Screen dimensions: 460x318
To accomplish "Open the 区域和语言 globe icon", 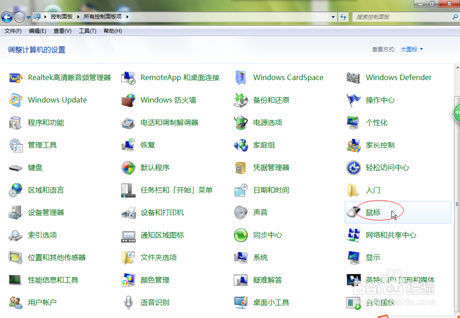I will (16, 190).
